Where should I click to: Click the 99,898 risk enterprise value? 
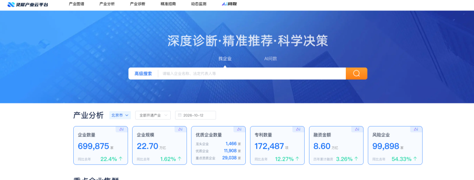click(x=386, y=146)
